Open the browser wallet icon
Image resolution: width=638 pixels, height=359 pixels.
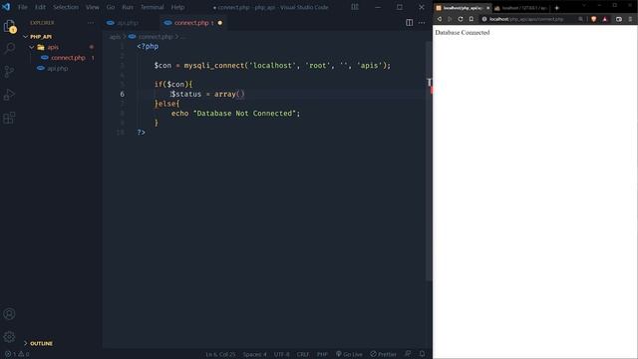[x=619, y=19]
